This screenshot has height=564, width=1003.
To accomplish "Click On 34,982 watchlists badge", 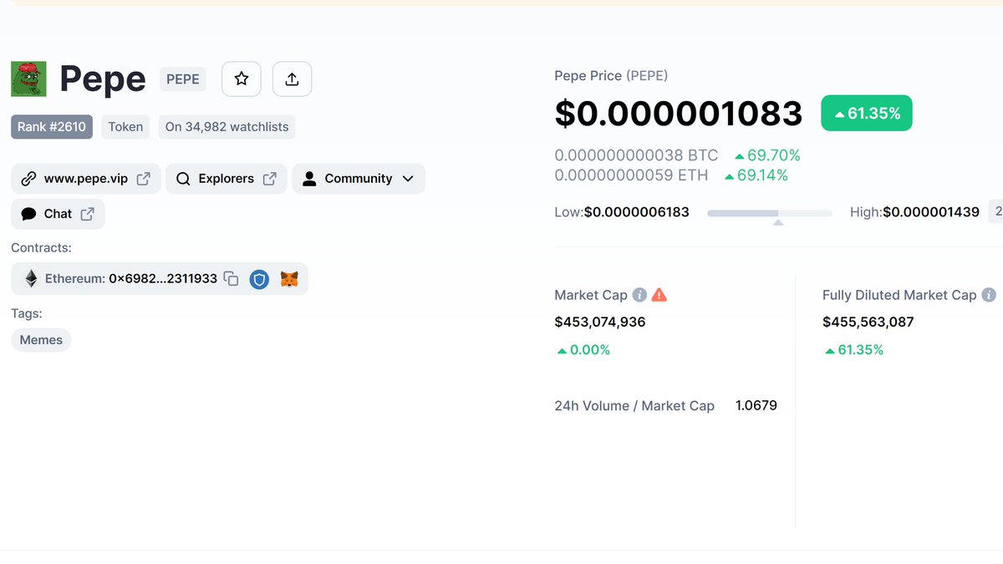I will [x=227, y=127].
